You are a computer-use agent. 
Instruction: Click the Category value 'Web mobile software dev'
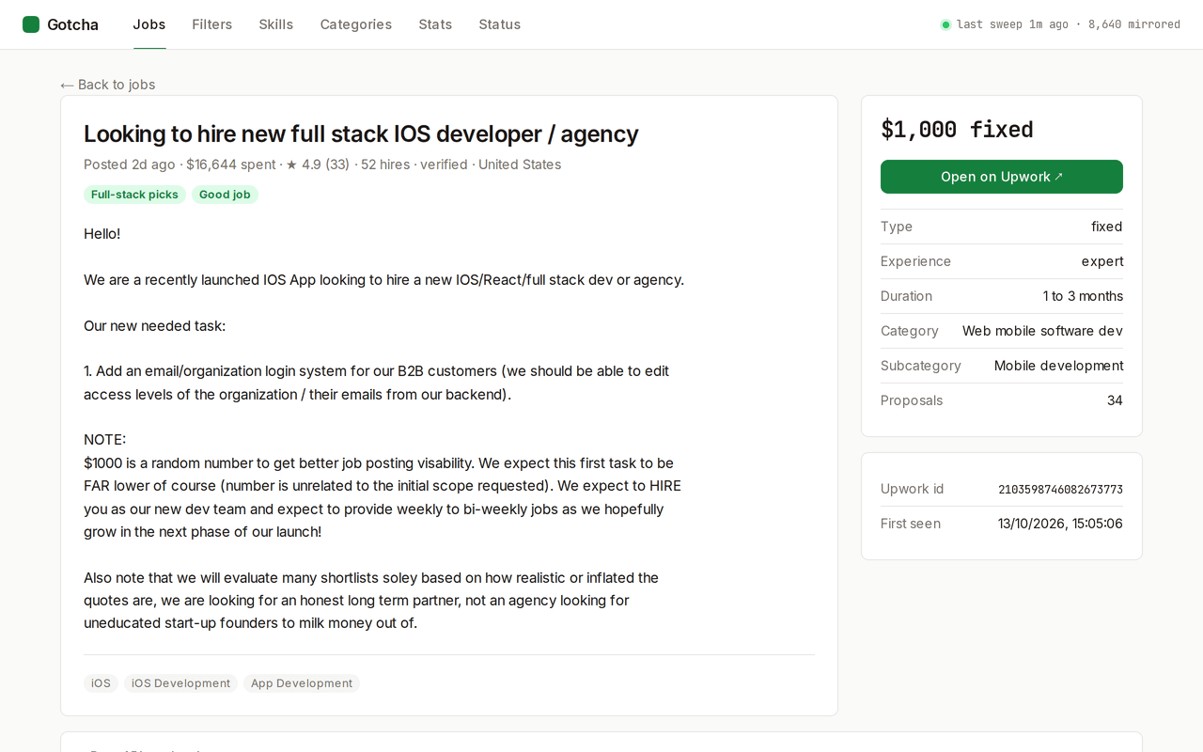(x=1042, y=331)
